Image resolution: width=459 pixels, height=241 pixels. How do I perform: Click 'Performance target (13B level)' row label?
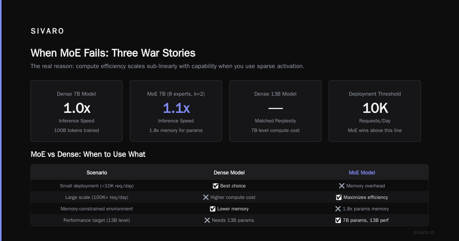97,220
